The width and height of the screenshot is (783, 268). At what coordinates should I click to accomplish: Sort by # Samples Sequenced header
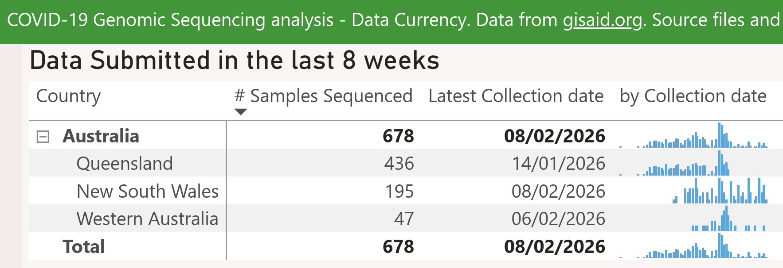(324, 96)
